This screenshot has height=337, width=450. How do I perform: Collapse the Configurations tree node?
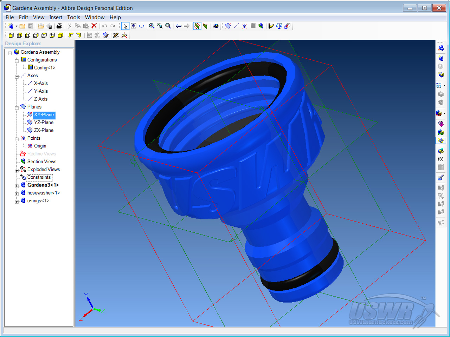click(x=17, y=61)
